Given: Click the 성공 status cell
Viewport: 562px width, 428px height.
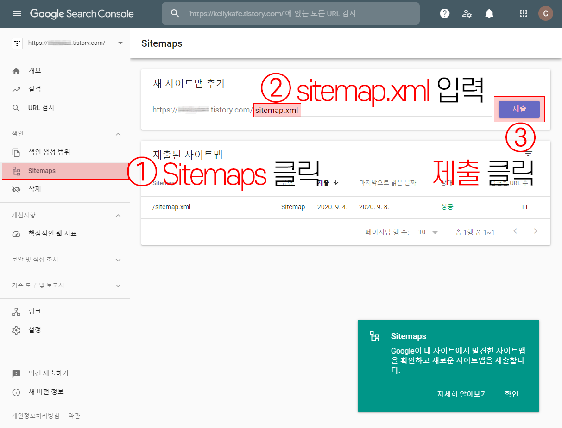Looking at the screenshot, I should 447,207.
